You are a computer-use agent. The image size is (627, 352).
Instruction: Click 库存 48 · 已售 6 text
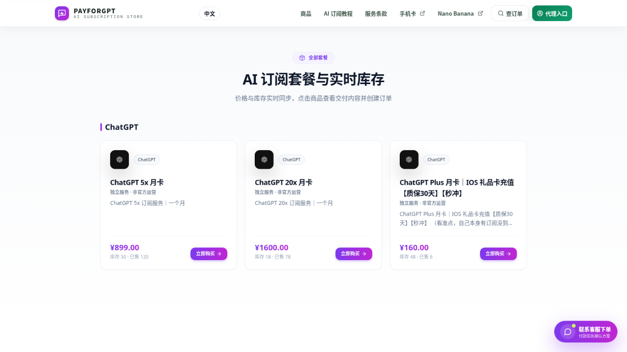(416, 257)
